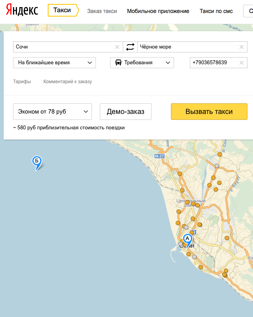Clear the Чёрное море destination field
Screen dimensions: 253x317
[242, 47]
